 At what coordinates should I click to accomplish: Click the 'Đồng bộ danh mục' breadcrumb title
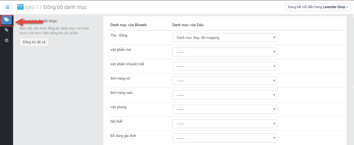click(x=65, y=7)
